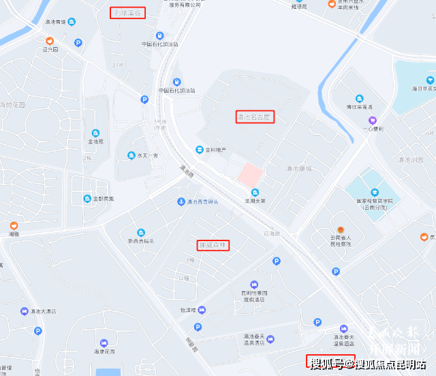Viewport: 436px width, 376px height.
Task: Select the 水天一舍 building icon
Action: [x=131, y=155]
